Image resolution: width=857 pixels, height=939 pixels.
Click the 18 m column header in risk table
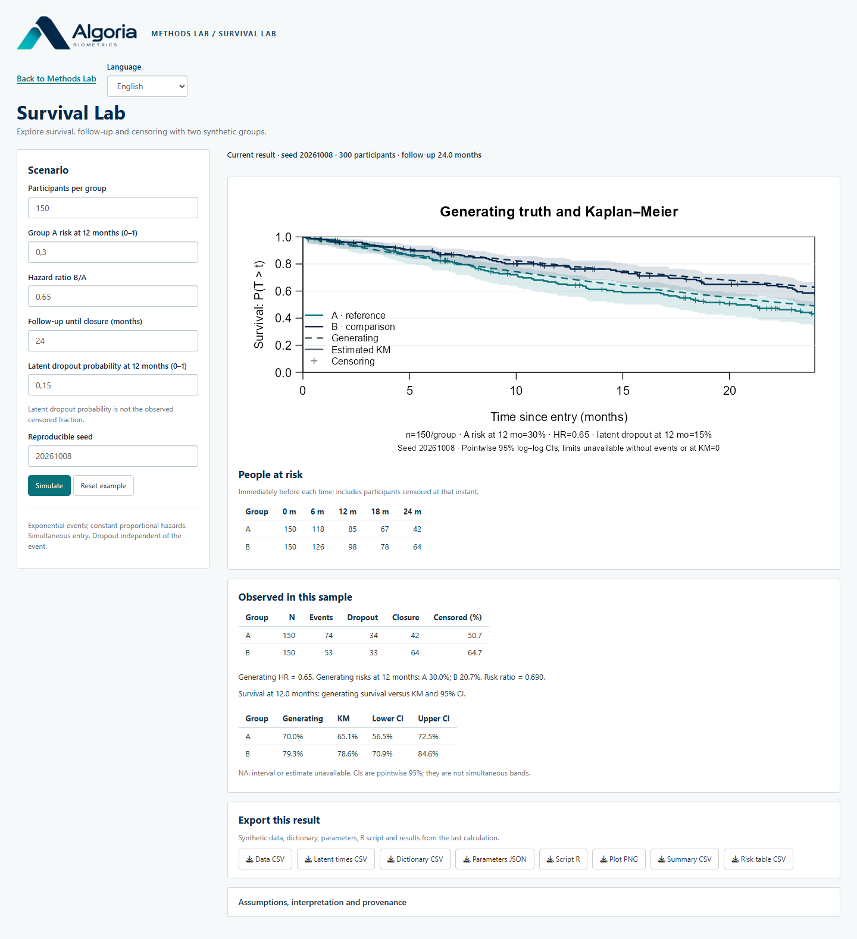coord(380,512)
